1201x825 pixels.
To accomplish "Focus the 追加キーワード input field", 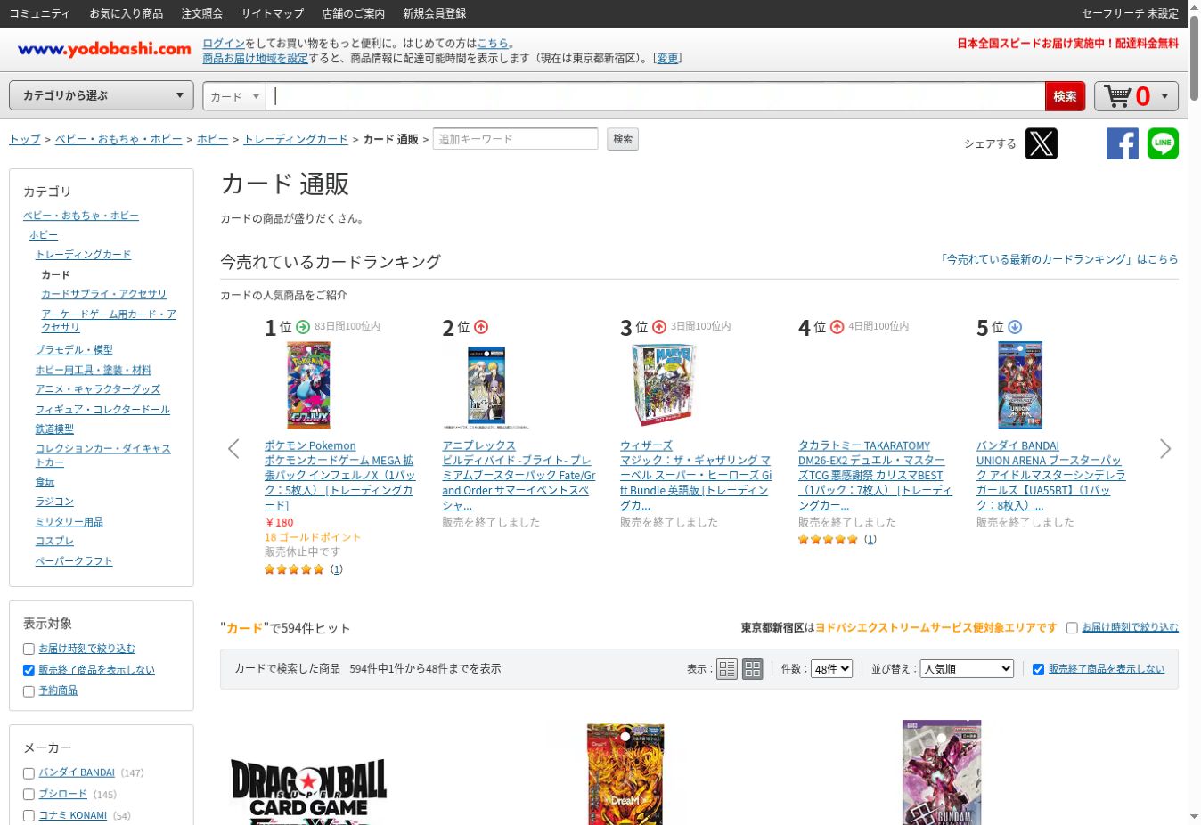I will coord(515,139).
